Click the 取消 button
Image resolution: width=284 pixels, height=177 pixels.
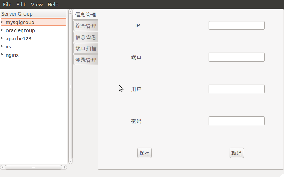point(237,153)
